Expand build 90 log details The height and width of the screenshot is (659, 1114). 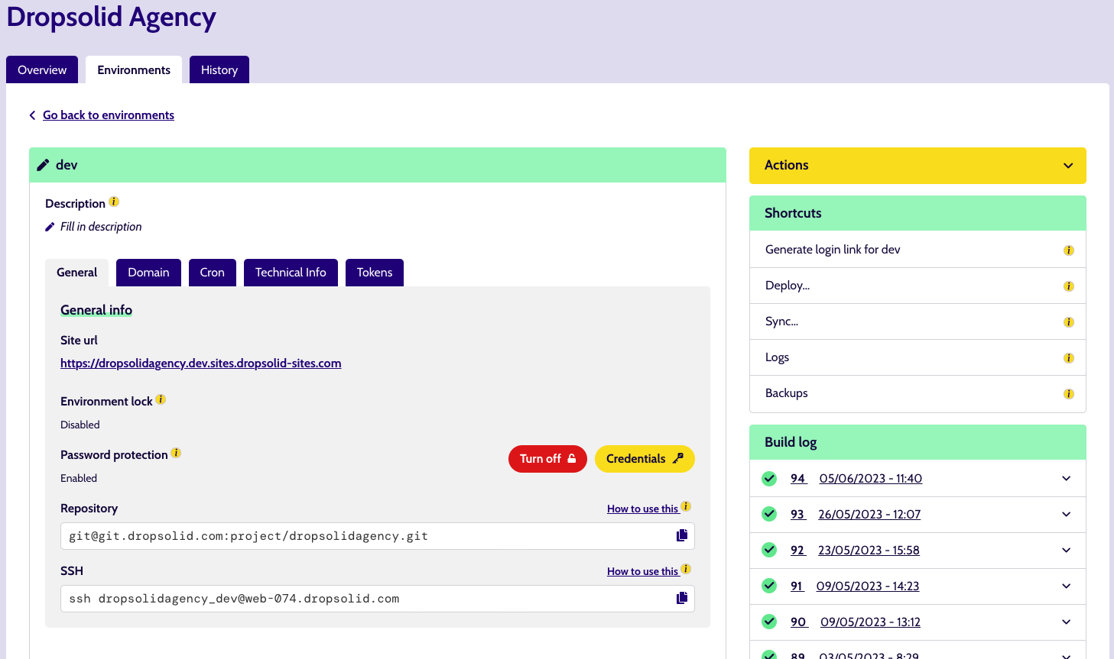1067,622
